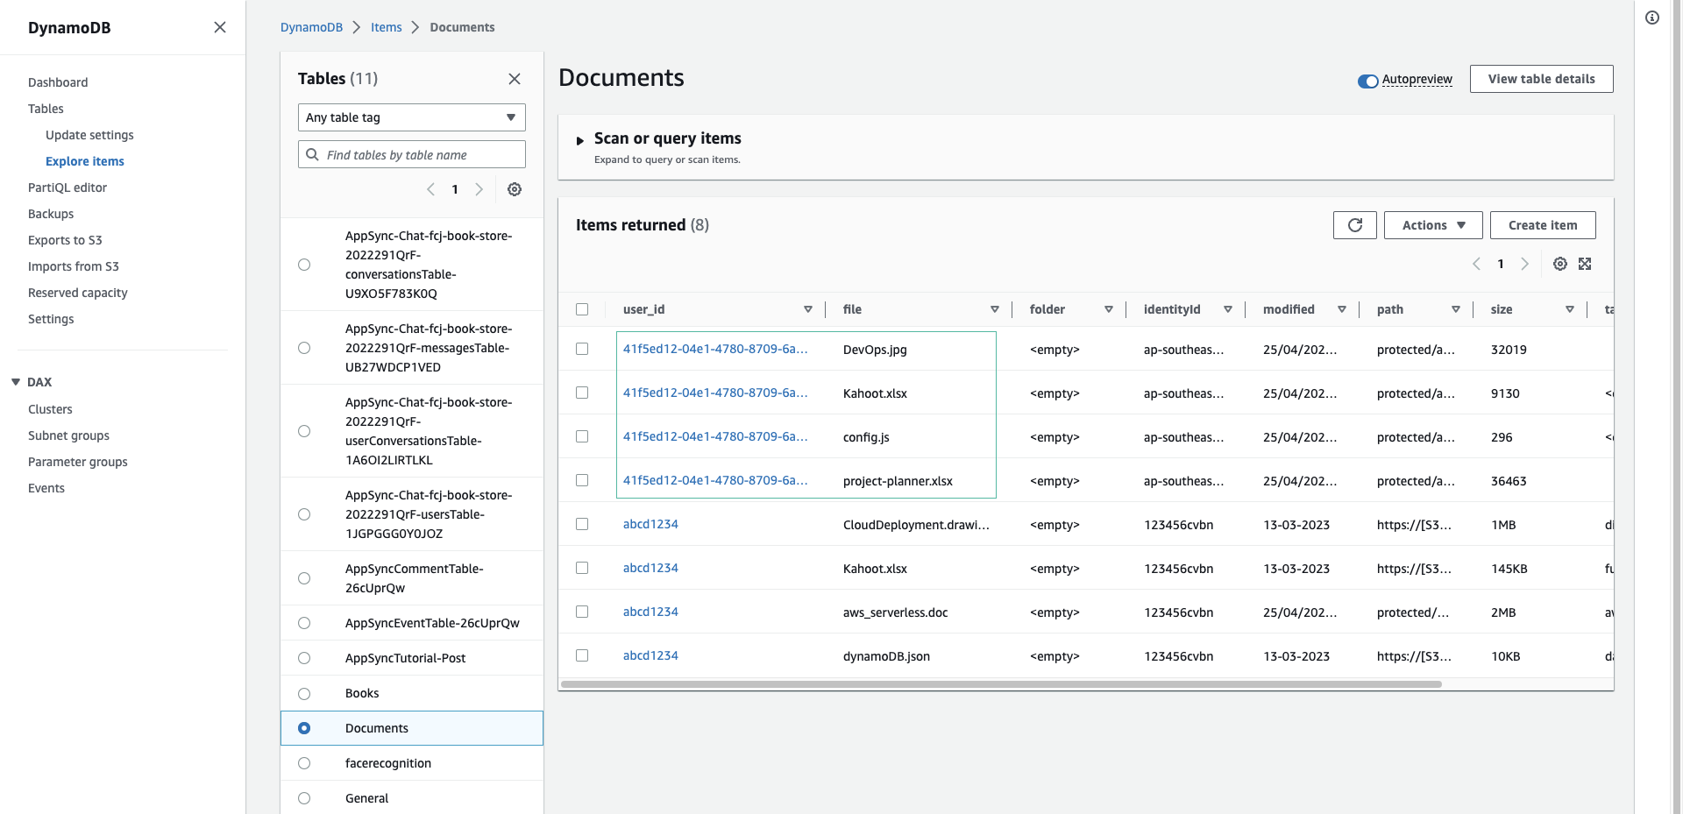Open Items breadcrumb link
1683x814 pixels.
[x=386, y=27]
